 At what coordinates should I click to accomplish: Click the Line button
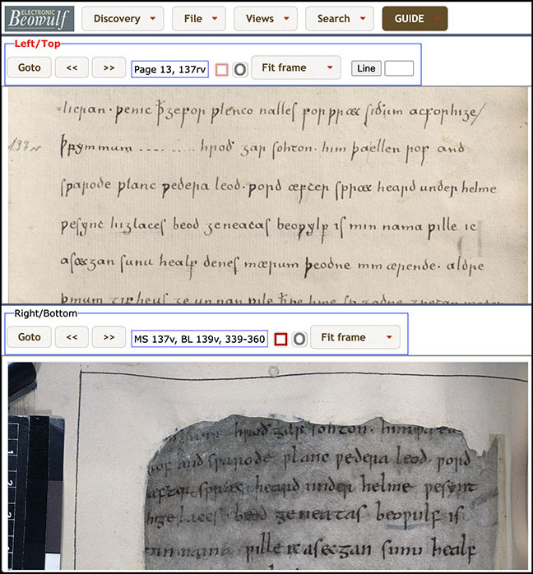point(366,68)
